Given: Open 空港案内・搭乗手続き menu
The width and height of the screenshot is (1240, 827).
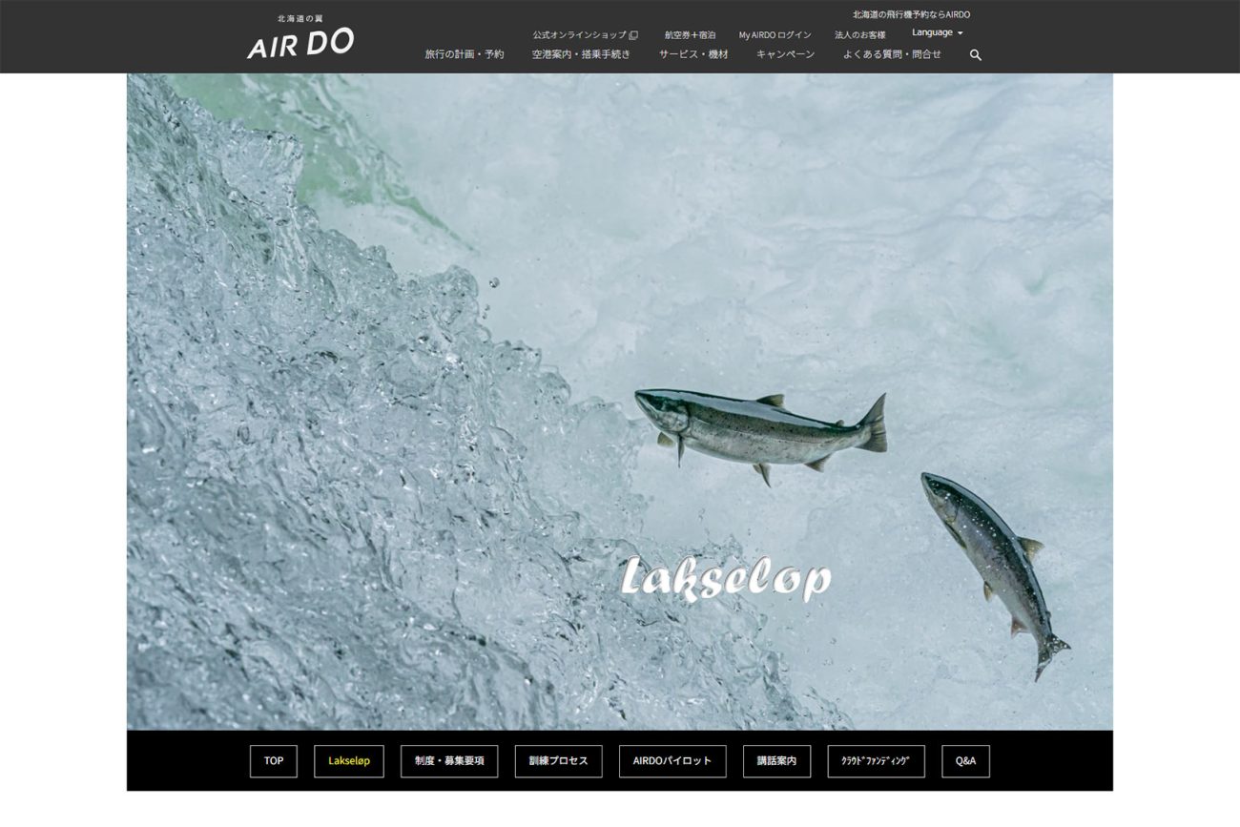Looking at the screenshot, I should click(582, 55).
